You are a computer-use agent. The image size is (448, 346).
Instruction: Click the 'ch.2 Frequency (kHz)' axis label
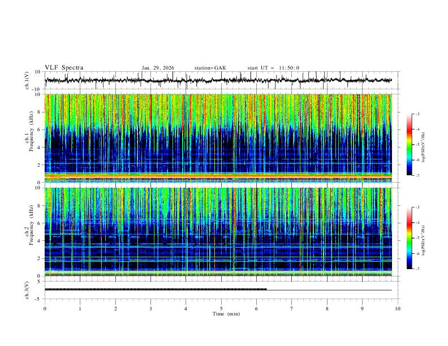click(x=29, y=226)
